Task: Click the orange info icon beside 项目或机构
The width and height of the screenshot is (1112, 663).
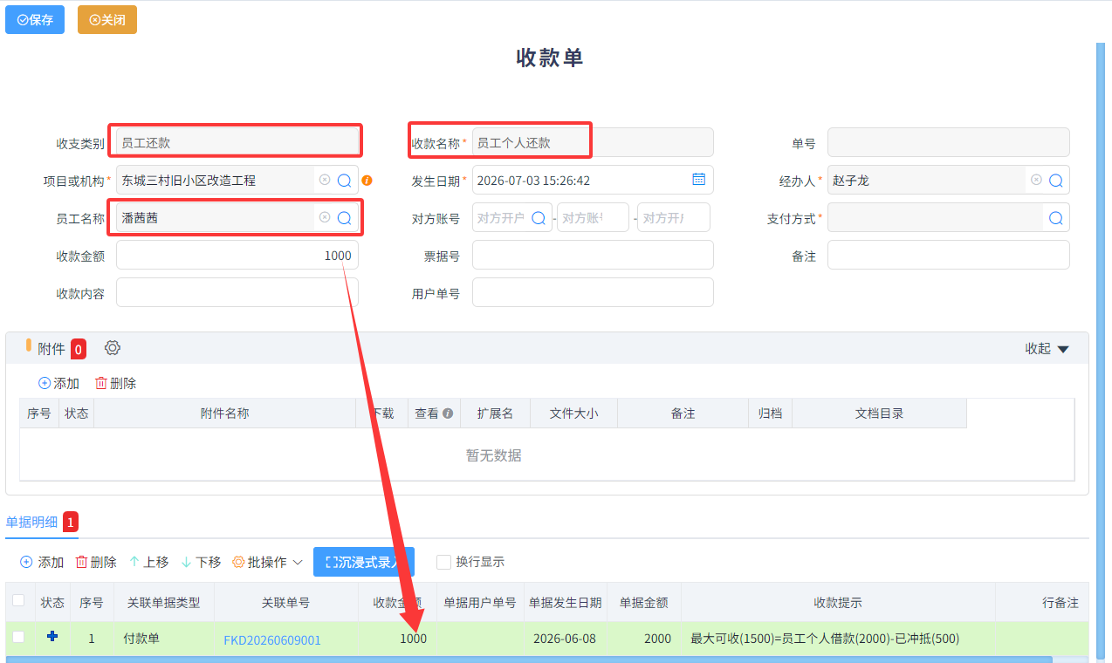Action: click(367, 181)
